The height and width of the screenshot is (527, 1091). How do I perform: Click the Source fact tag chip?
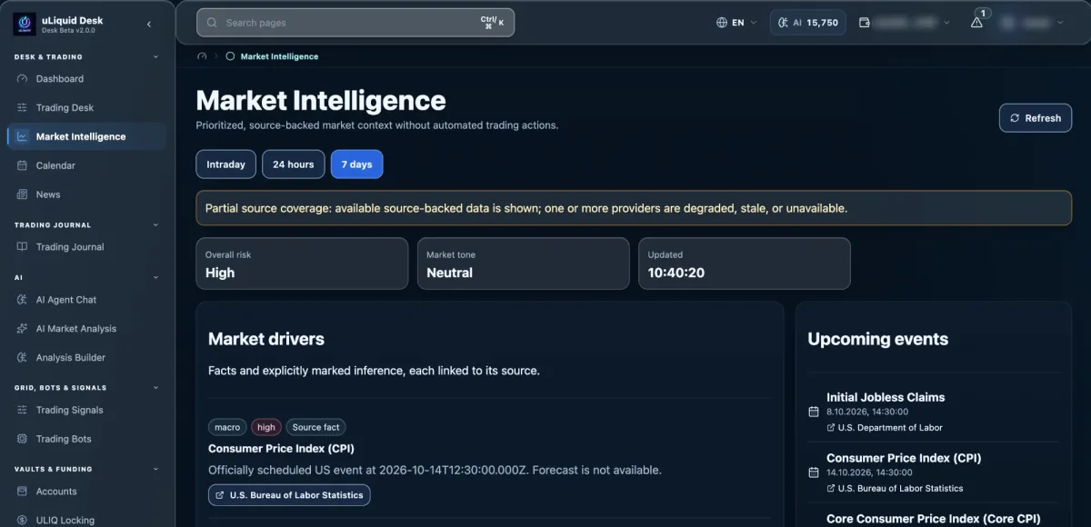point(316,427)
